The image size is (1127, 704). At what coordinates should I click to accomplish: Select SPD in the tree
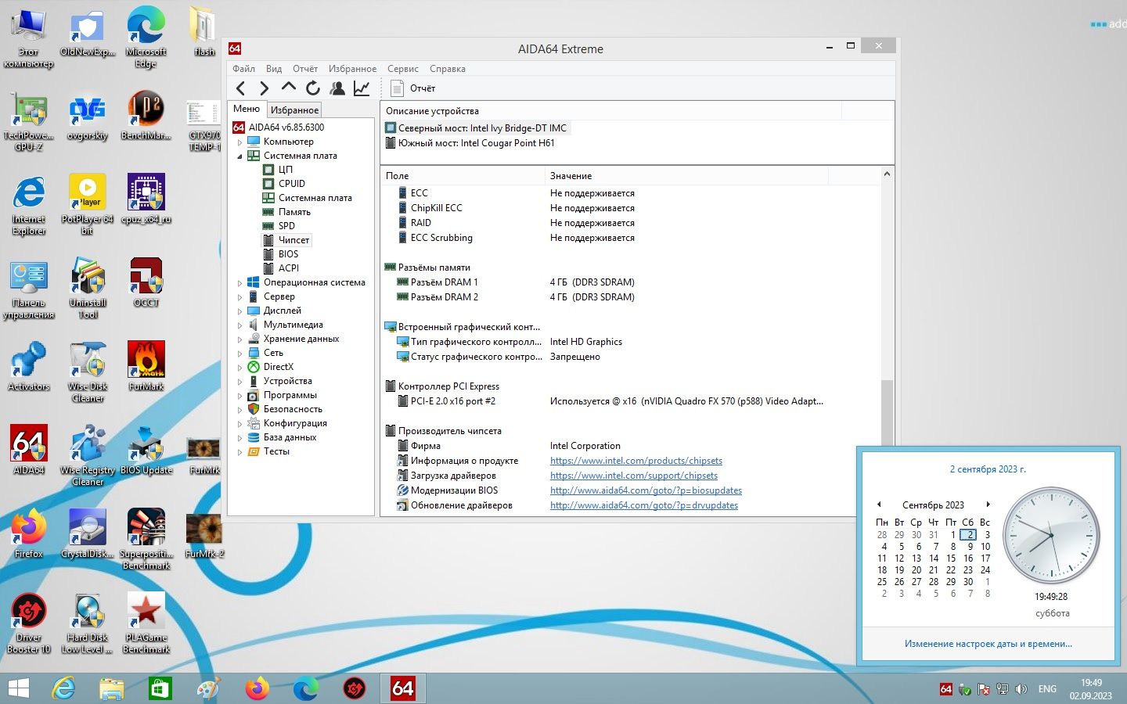(x=286, y=226)
